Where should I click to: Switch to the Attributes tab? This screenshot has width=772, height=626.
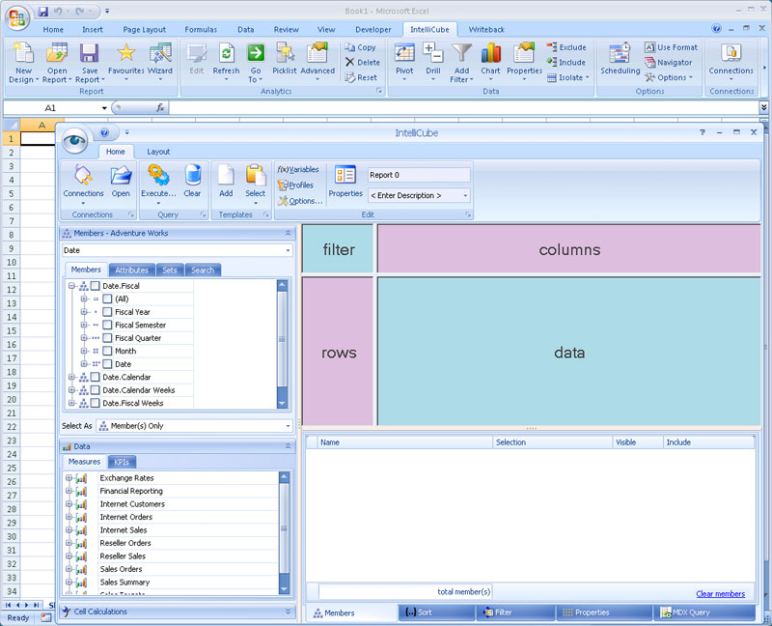pyautogui.click(x=131, y=270)
